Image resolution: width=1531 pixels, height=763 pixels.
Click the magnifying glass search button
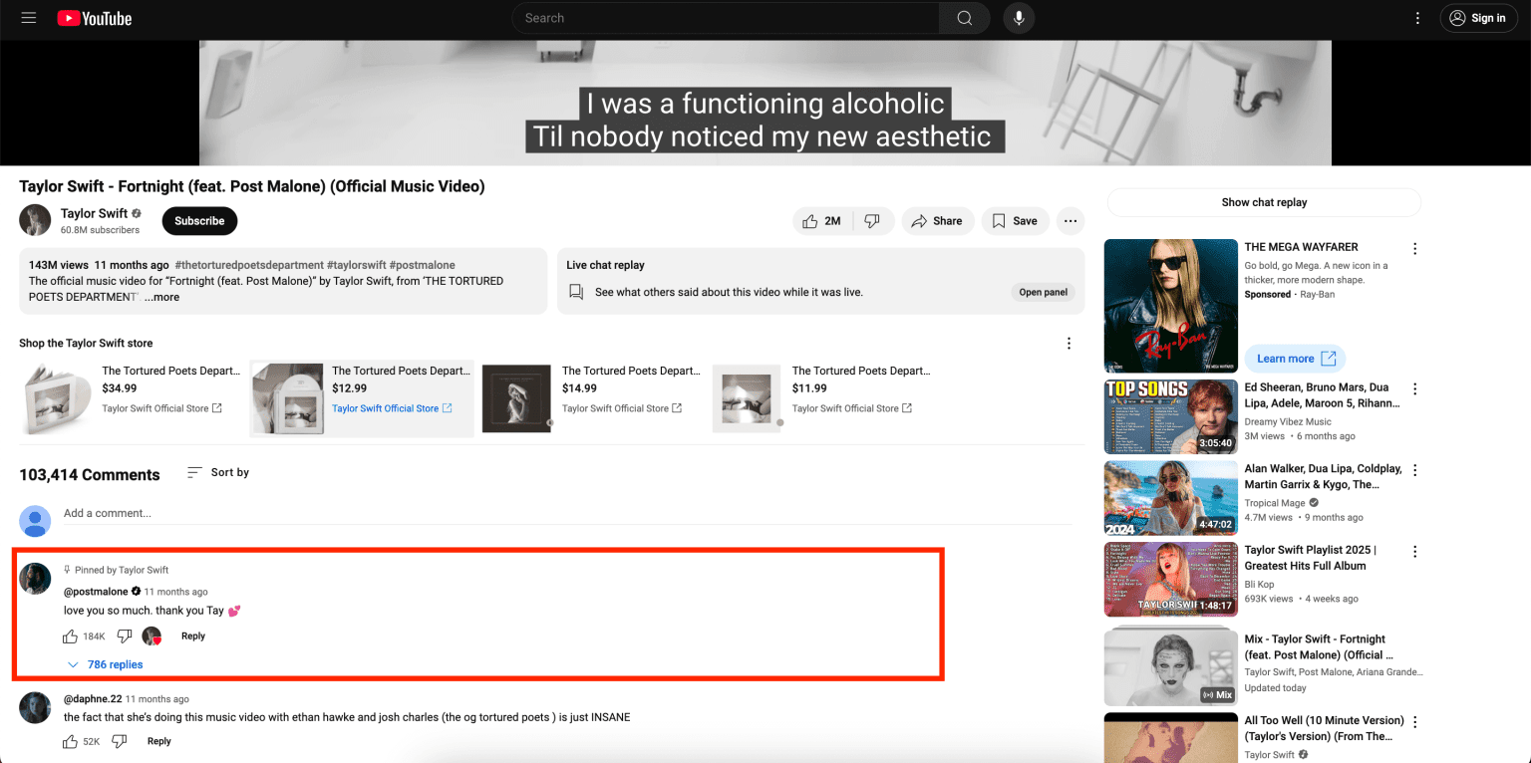964,18
